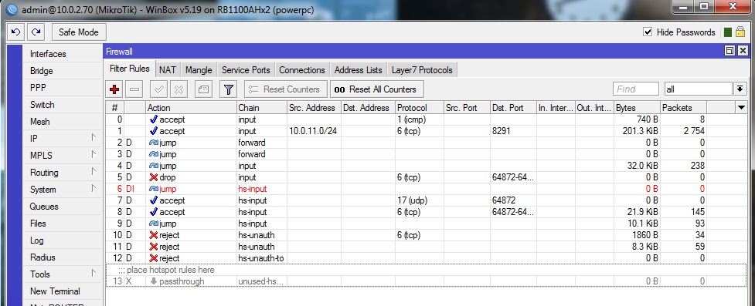
Task: Switch to the Address Lists tab
Action: coord(359,69)
